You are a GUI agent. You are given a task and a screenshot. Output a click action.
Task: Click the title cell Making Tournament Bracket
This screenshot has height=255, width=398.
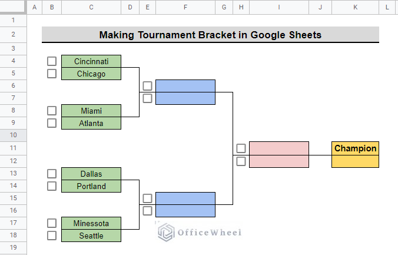tap(210, 35)
